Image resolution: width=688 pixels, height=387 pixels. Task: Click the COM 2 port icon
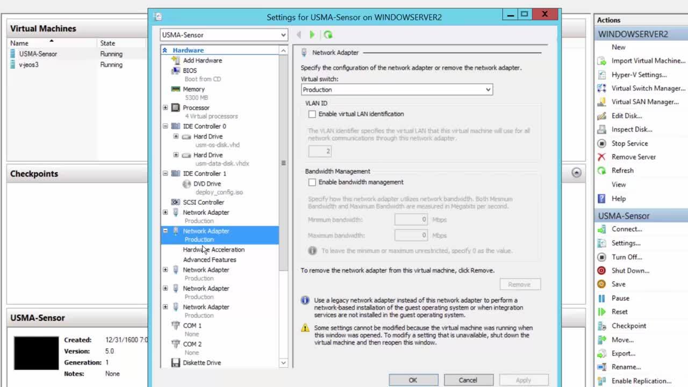[x=175, y=344]
